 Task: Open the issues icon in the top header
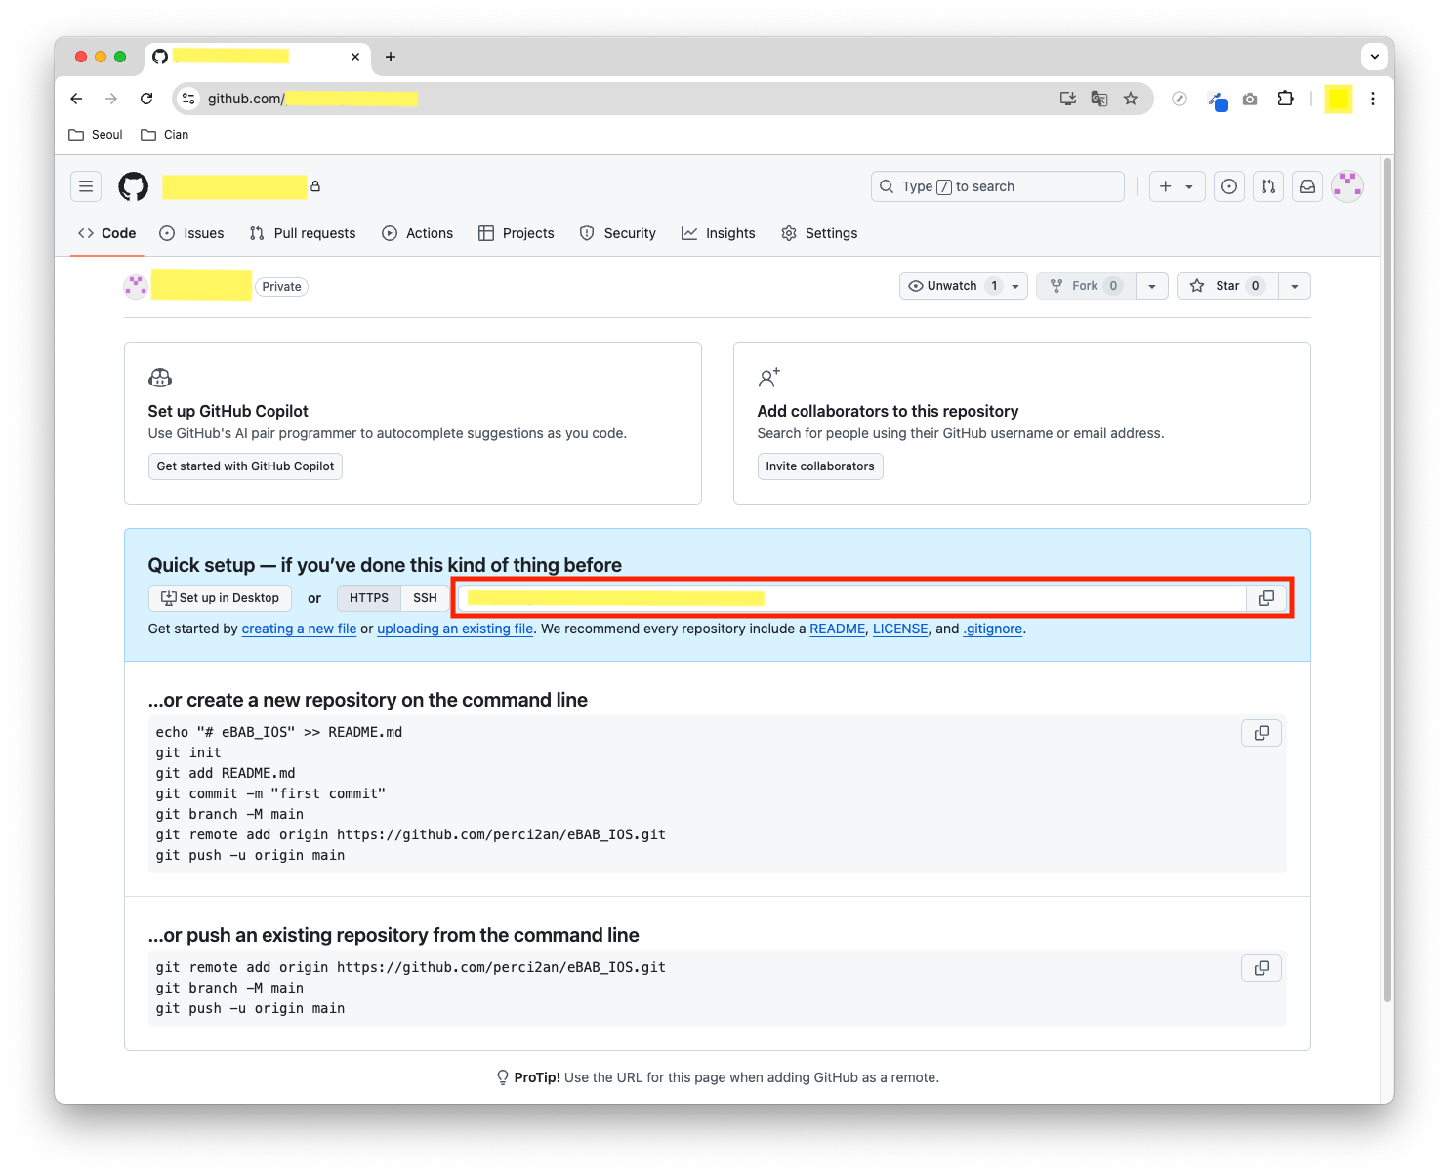click(1229, 186)
